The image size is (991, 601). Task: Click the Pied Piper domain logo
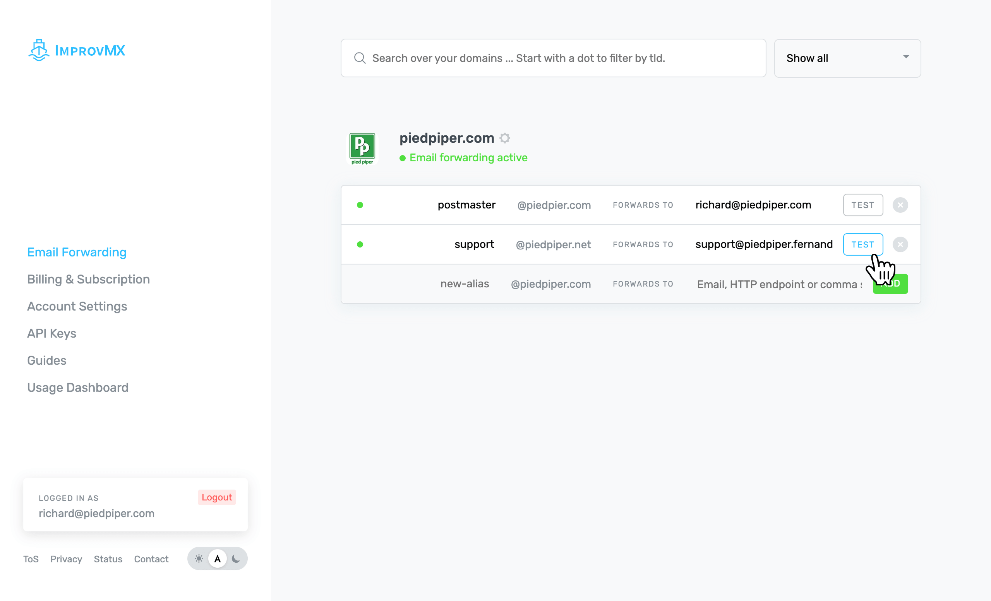[362, 149]
